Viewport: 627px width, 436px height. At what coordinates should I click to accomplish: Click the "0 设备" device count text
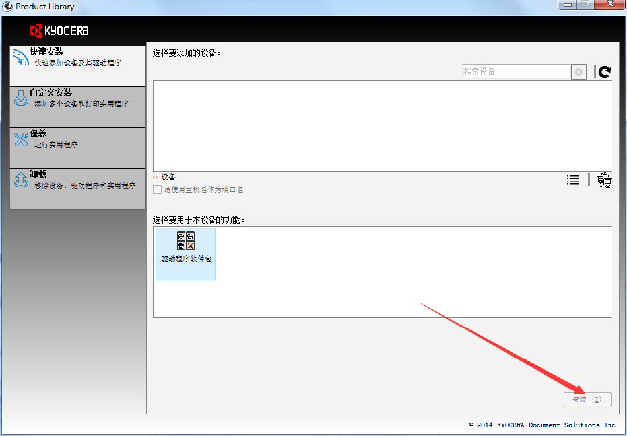(164, 177)
